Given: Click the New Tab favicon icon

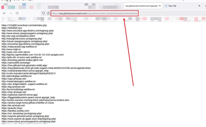Looking at the screenshot, I should pyautogui.click(x=166, y=6).
